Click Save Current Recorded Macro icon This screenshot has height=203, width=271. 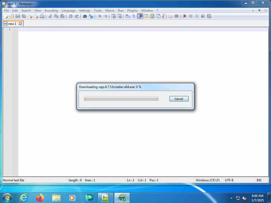[209, 16]
